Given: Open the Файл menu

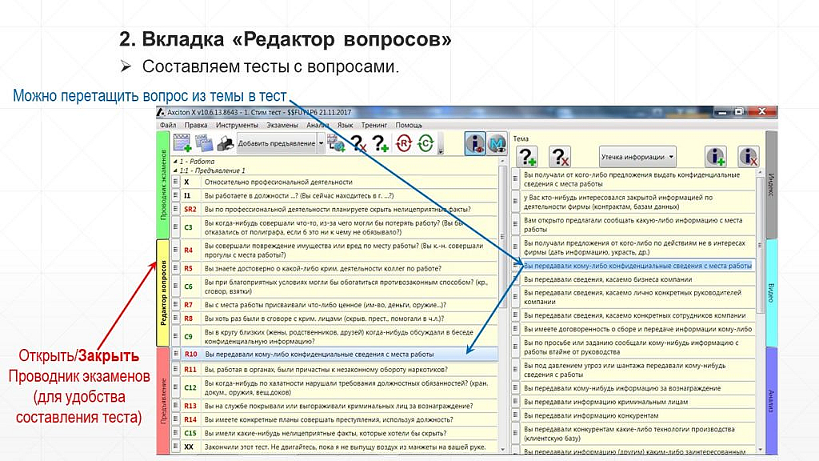Looking at the screenshot, I should tap(168, 125).
